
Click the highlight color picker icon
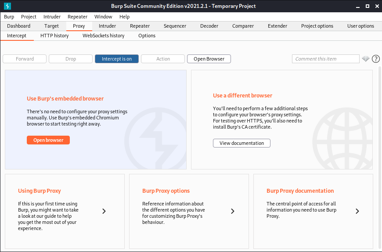[x=366, y=59]
